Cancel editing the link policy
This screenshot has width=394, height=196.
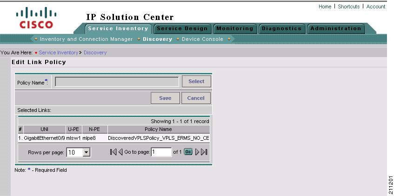tap(196, 98)
